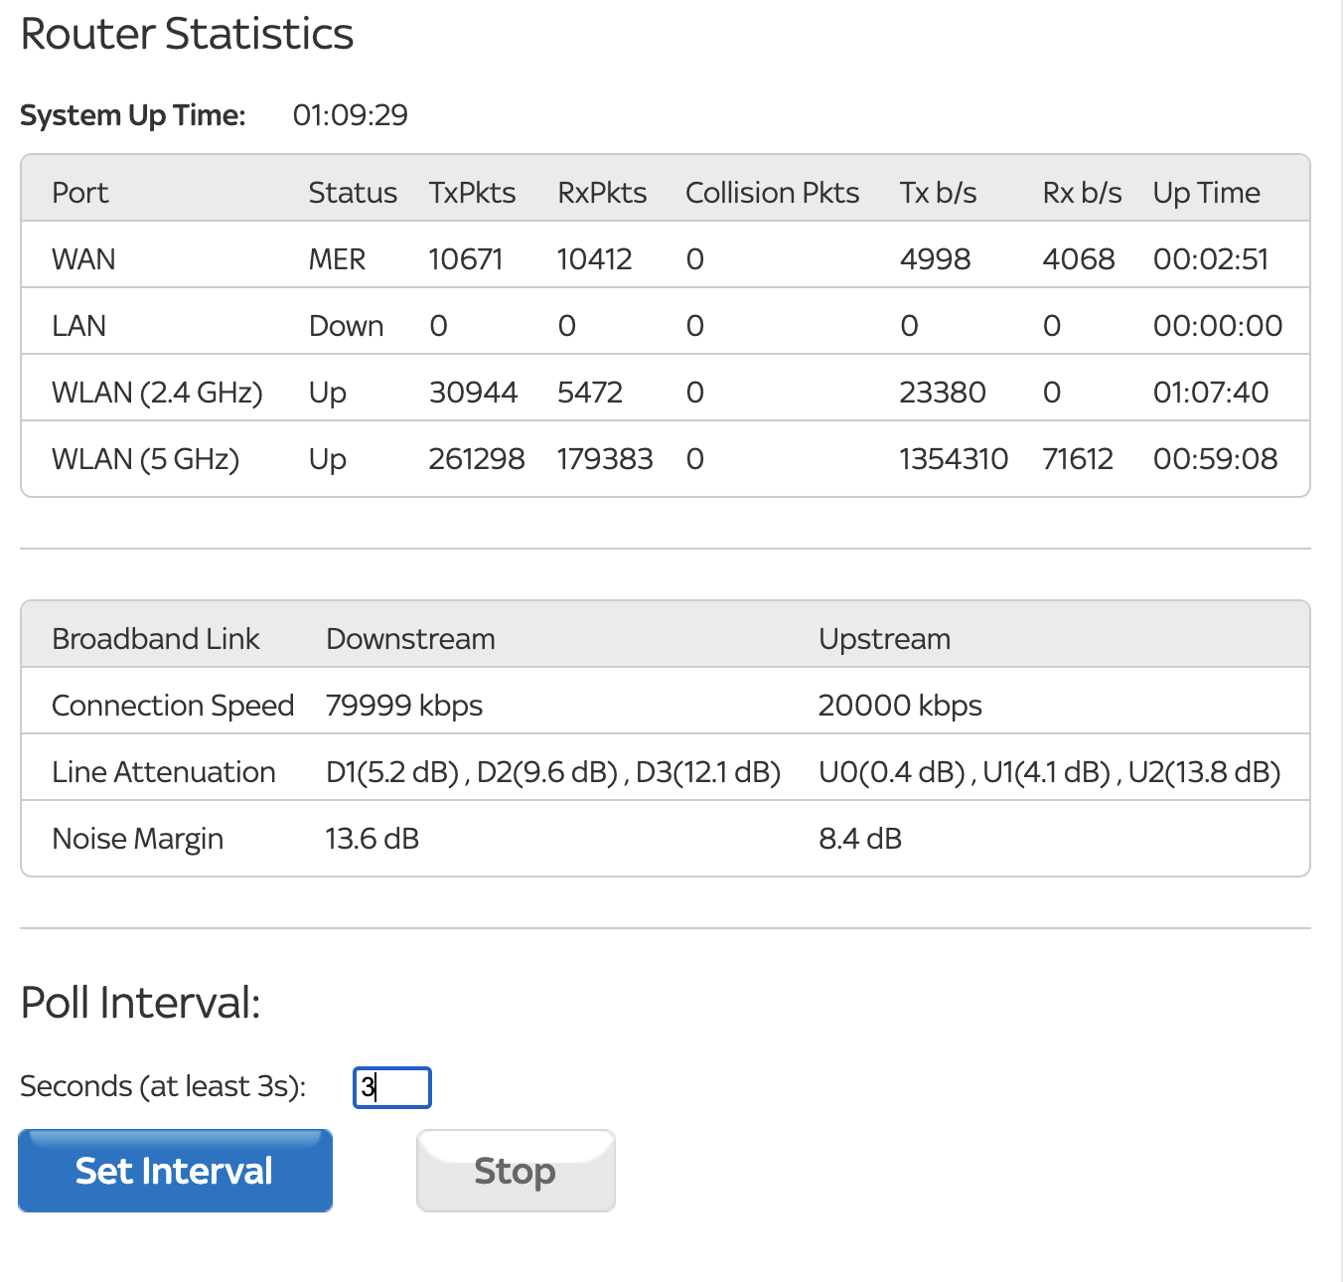
Task: Click the Collision Pkts column header
Action: coord(772,193)
